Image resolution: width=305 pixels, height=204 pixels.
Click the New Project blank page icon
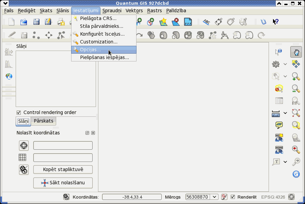[x=12, y=22]
